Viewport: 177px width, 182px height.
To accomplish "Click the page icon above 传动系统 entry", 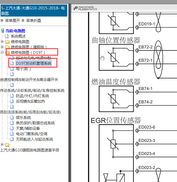I will click(12, 85).
